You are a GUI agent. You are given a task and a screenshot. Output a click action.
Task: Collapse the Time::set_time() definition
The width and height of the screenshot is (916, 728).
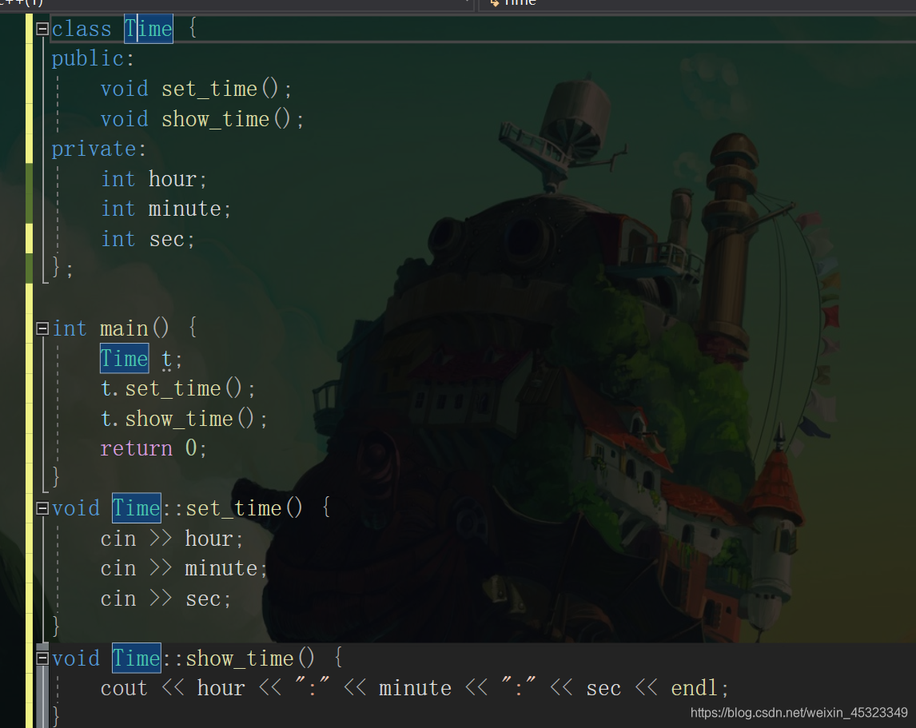[x=42, y=509]
